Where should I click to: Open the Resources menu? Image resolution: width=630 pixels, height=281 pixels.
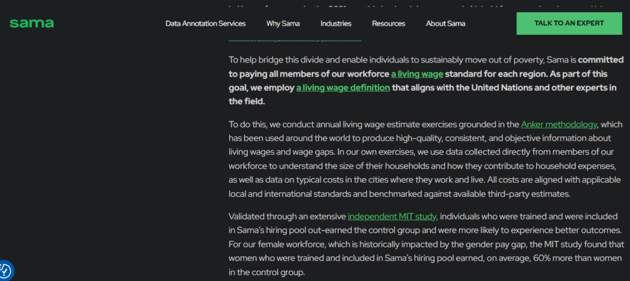click(x=388, y=23)
